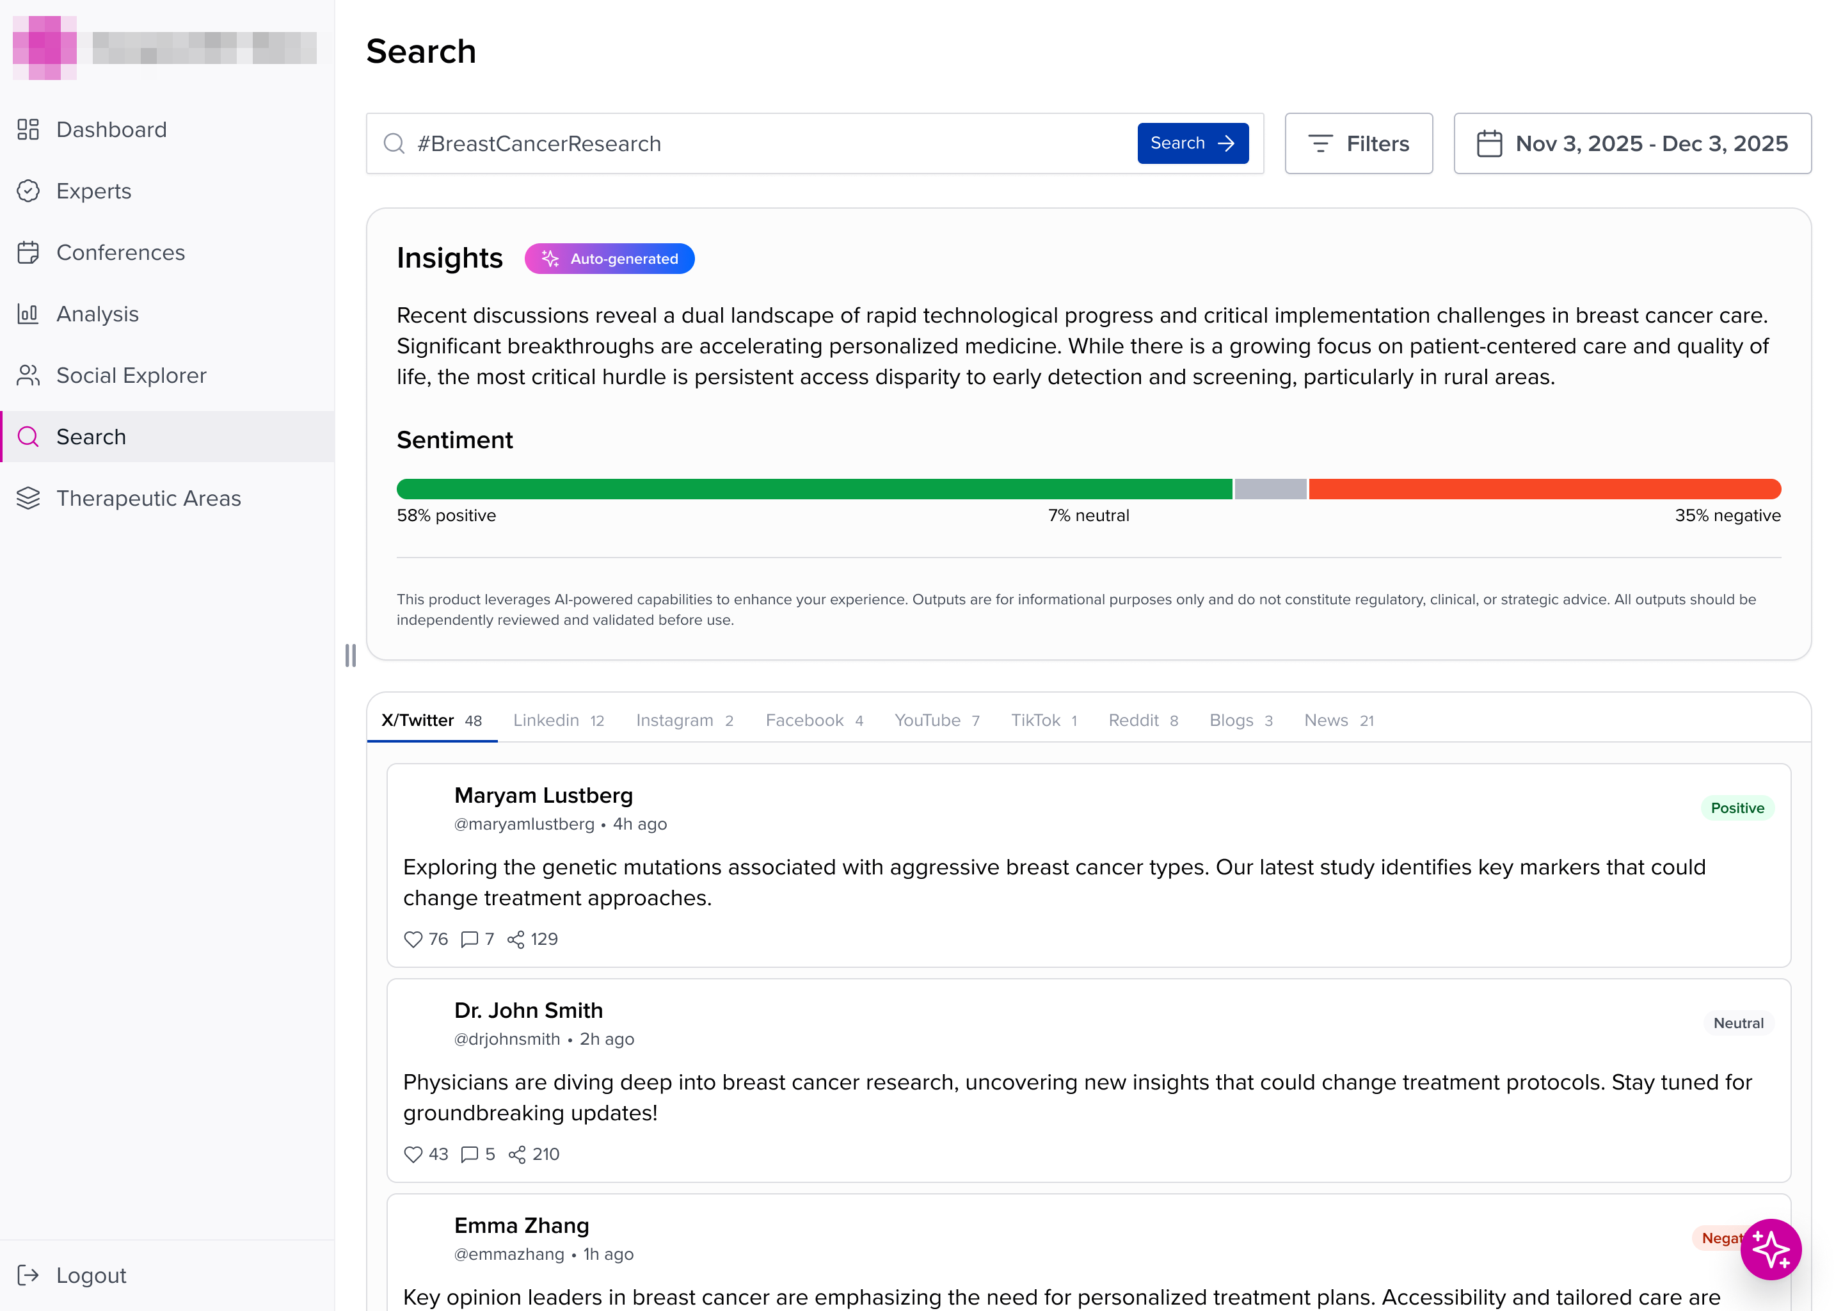1843x1311 pixels.
Task: Click the @emmazhang handle
Action: [509, 1253]
